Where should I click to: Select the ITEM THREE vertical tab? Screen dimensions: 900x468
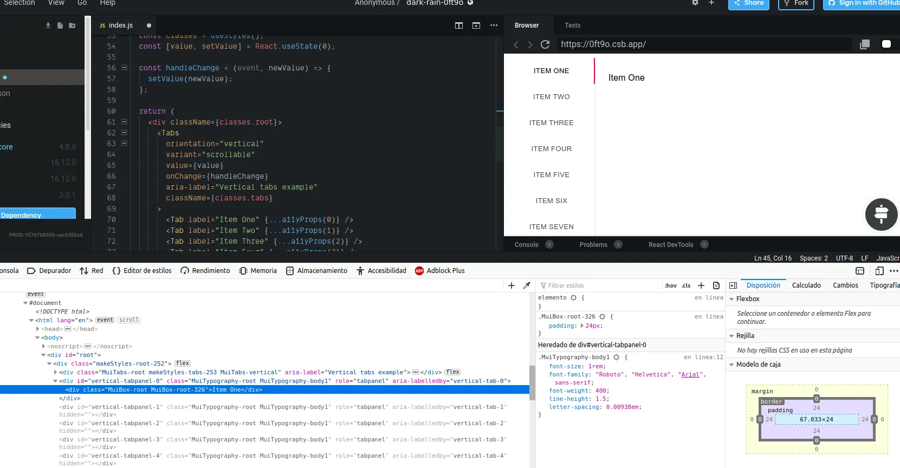(x=551, y=123)
